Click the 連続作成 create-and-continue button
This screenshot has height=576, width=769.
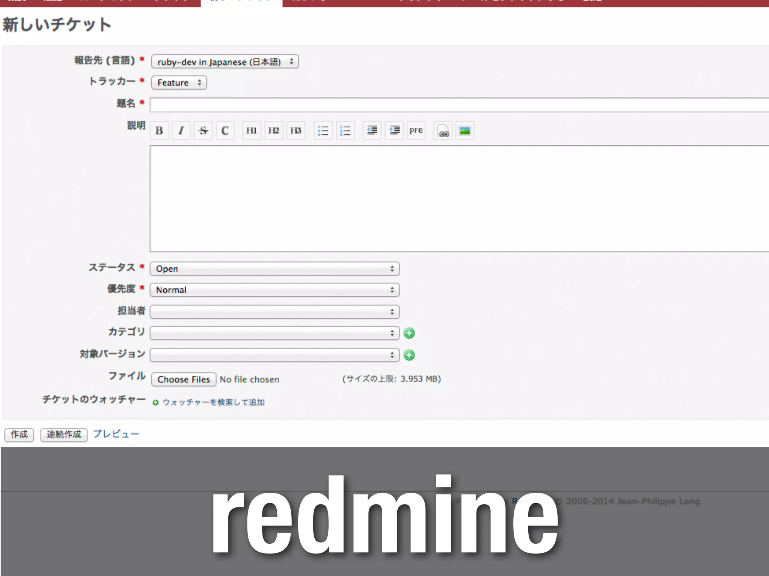[64, 435]
